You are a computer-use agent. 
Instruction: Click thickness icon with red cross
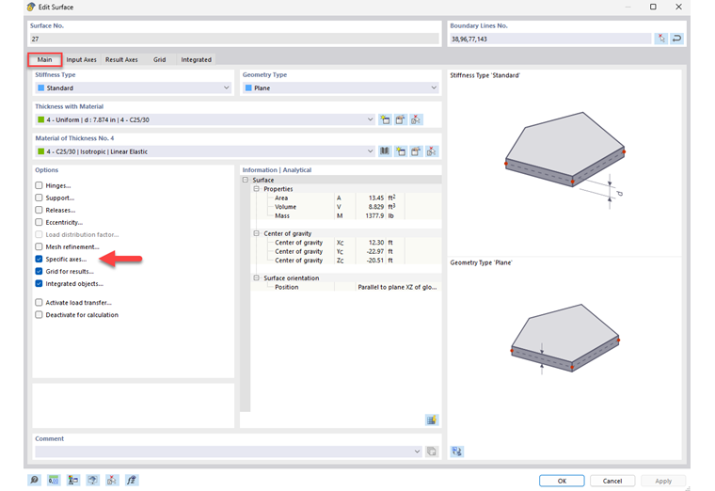(x=416, y=119)
